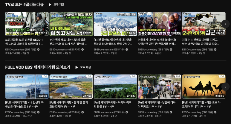This screenshot has height=124, width=231.
Task: Open EBSDocumentary channel under 나만의 집 video
Action: [x=65, y=50]
